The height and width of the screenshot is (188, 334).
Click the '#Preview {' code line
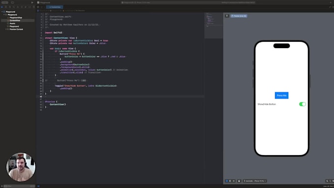(51, 102)
